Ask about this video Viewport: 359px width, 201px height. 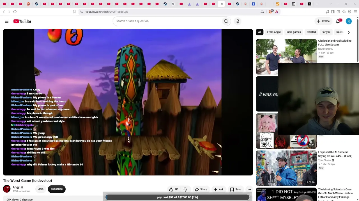coord(218,189)
